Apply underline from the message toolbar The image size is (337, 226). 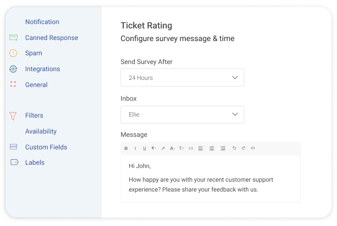click(x=144, y=148)
